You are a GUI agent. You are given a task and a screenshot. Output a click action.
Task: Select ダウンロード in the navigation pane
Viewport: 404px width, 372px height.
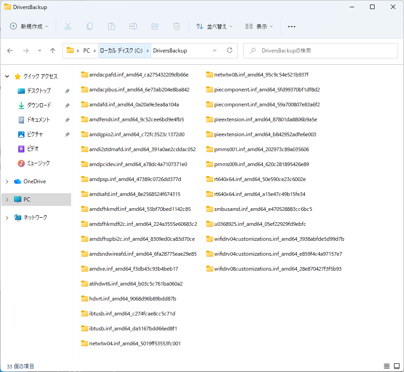click(39, 105)
